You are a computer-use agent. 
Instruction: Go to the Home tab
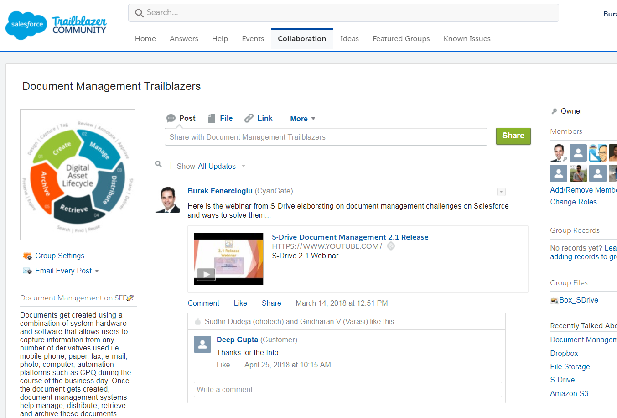pos(145,39)
